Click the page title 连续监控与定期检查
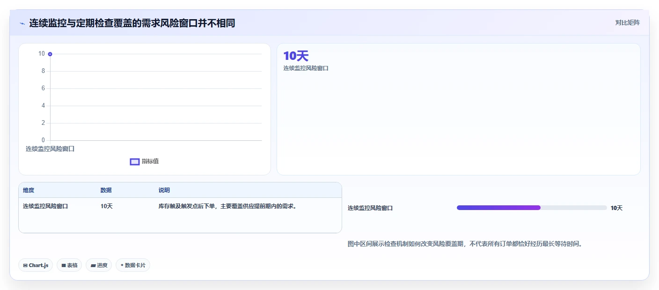Viewport: 659px width, 290px height. [132, 23]
